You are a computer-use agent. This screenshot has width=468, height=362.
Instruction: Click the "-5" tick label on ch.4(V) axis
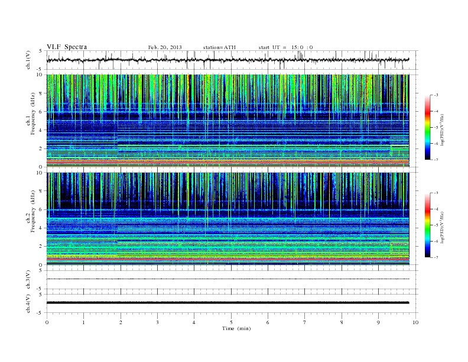point(40,313)
